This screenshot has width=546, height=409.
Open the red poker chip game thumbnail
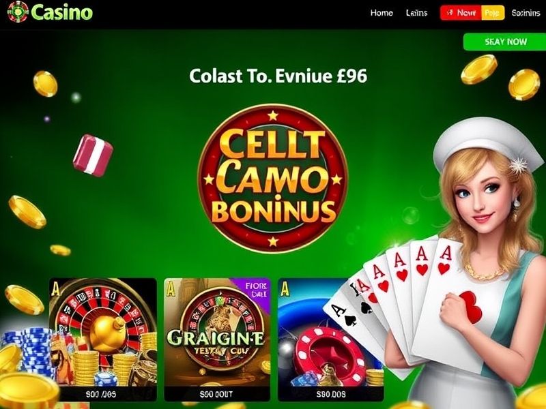331,339
